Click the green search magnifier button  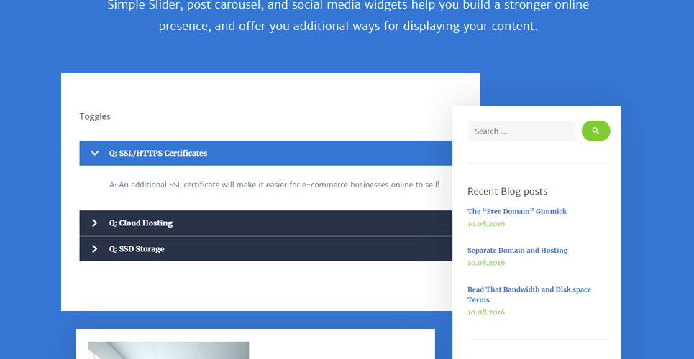595,131
